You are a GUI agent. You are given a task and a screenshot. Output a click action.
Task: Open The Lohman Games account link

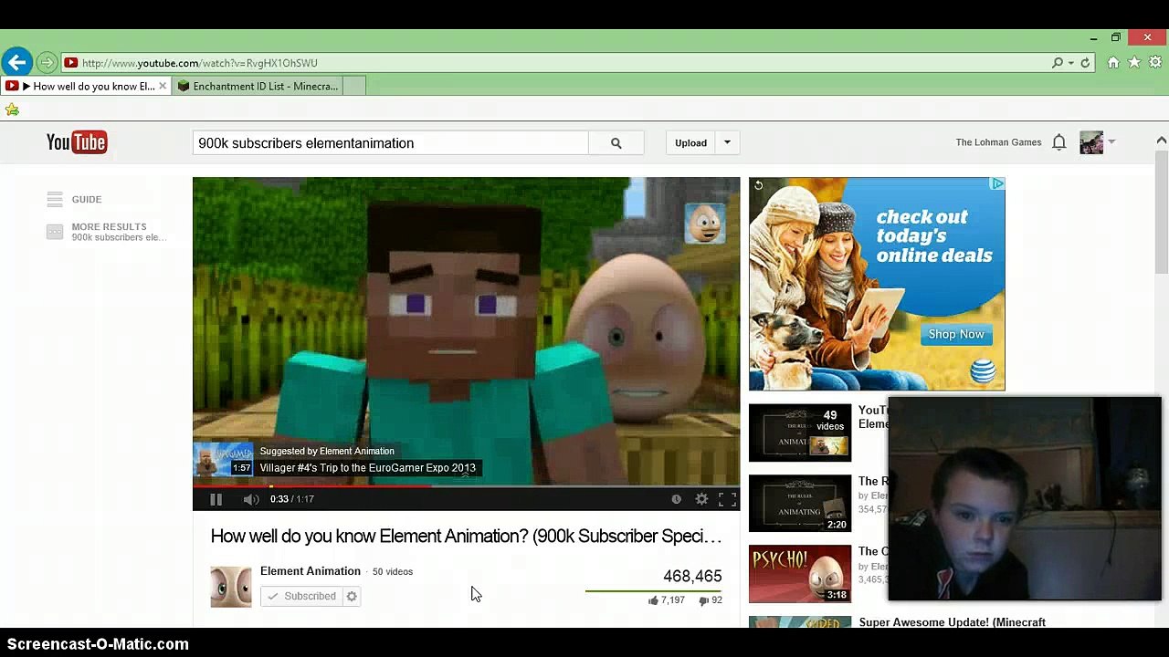tap(998, 142)
